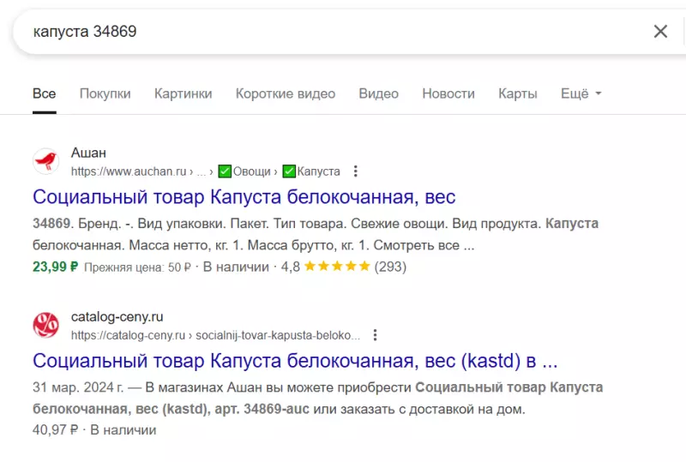Click the five-star rating in Auchan result
Image resolution: width=686 pixels, height=462 pixels.
coord(336,267)
